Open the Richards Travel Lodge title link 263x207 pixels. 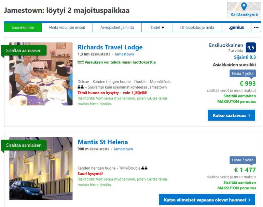(110, 47)
